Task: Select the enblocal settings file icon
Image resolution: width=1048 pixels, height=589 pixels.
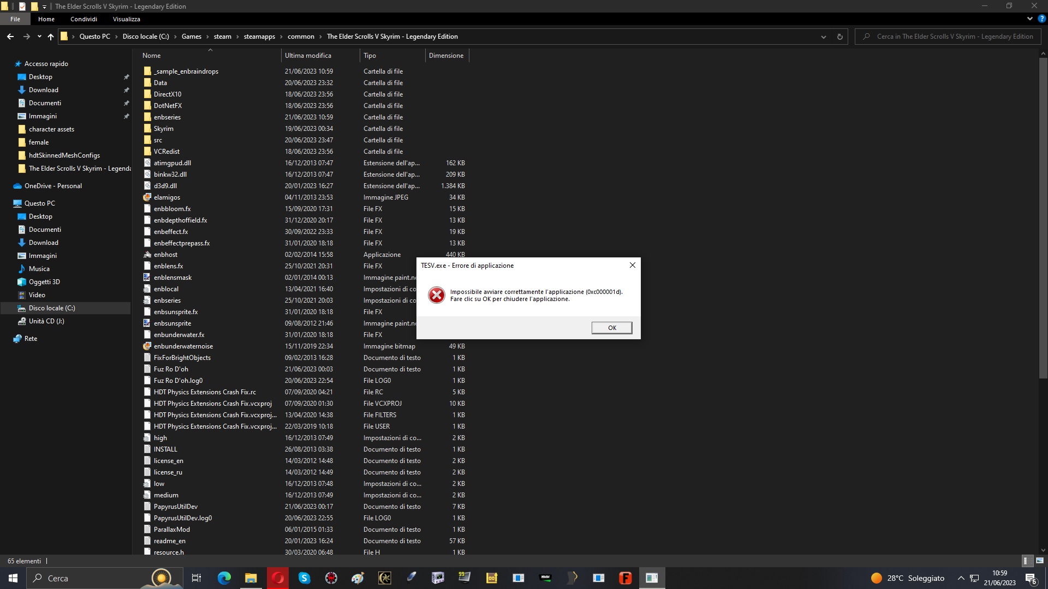Action: (x=147, y=289)
